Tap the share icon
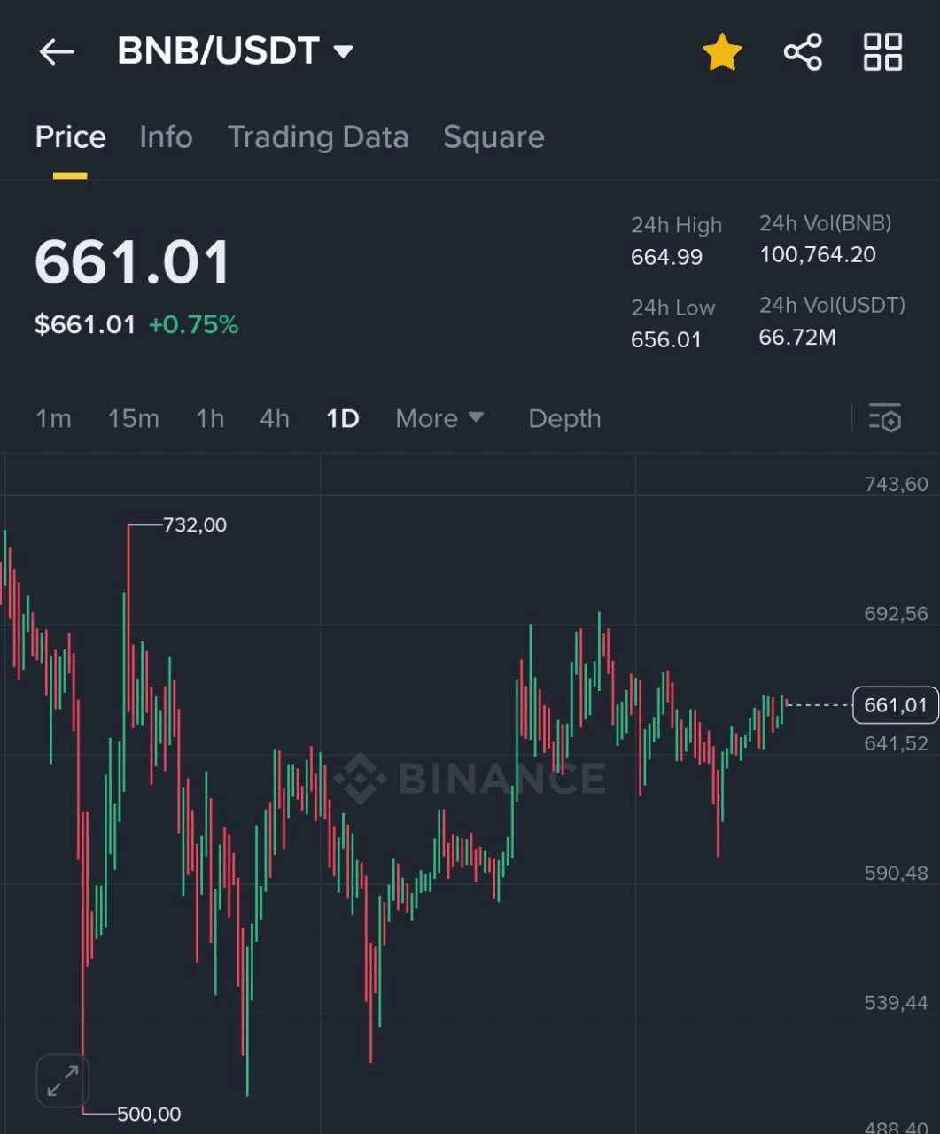Image resolution: width=940 pixels, height=1134 pixels. click(x=803, y=52)
